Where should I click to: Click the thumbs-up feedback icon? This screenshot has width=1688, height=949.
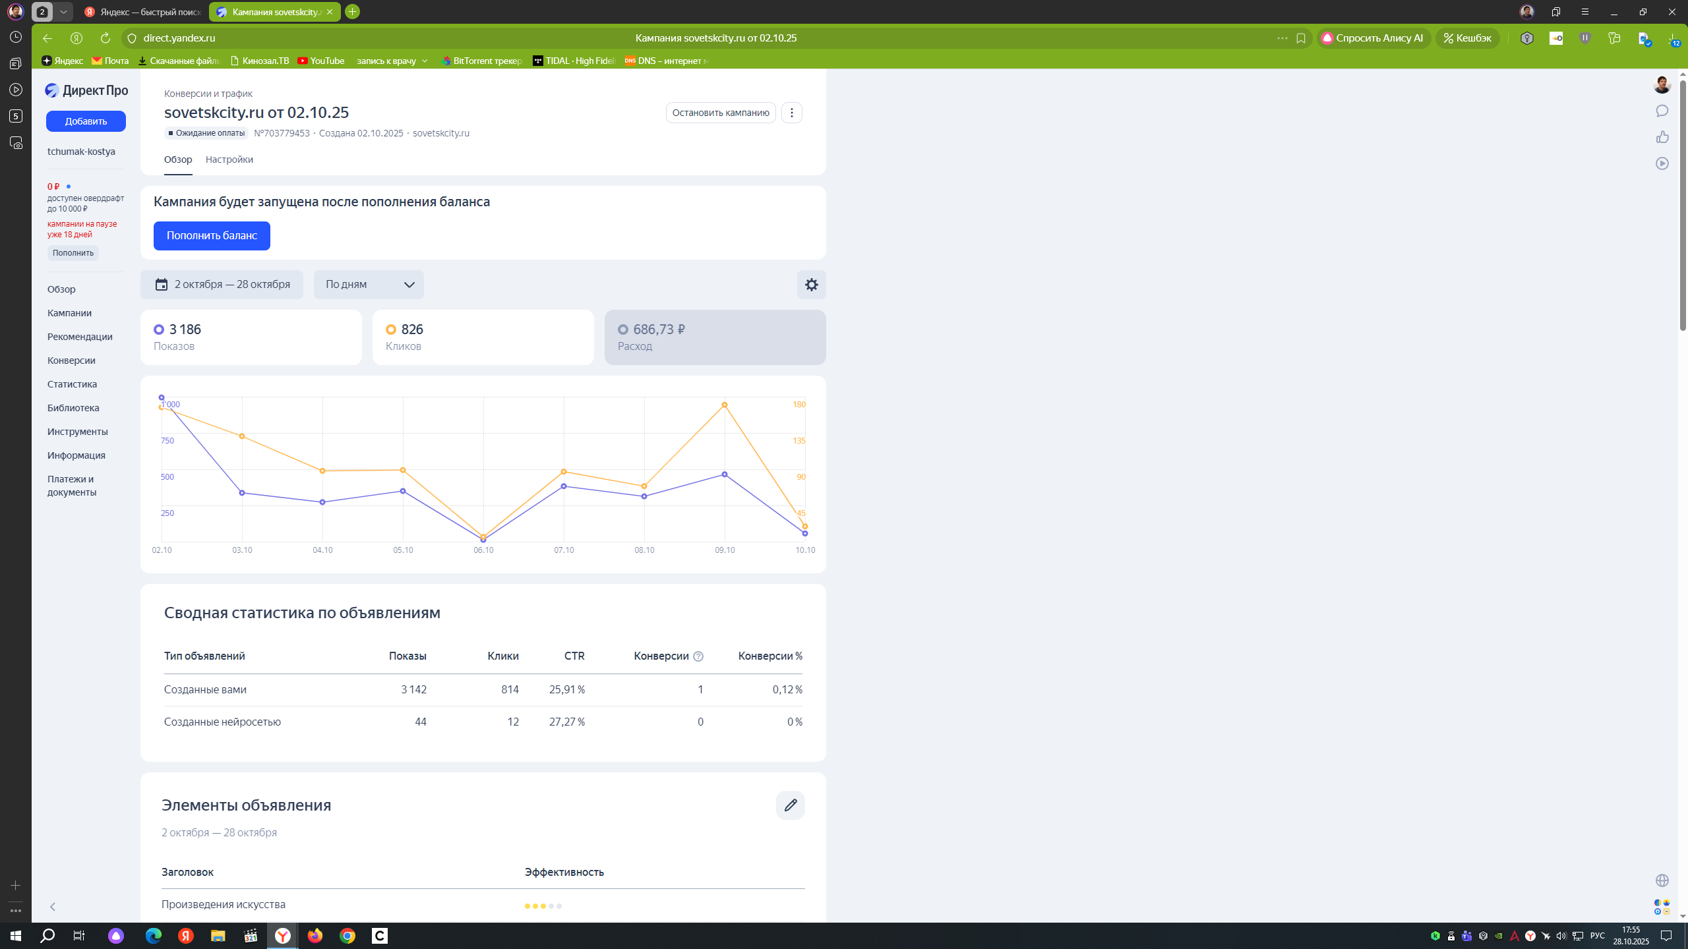pos(1662,137)
